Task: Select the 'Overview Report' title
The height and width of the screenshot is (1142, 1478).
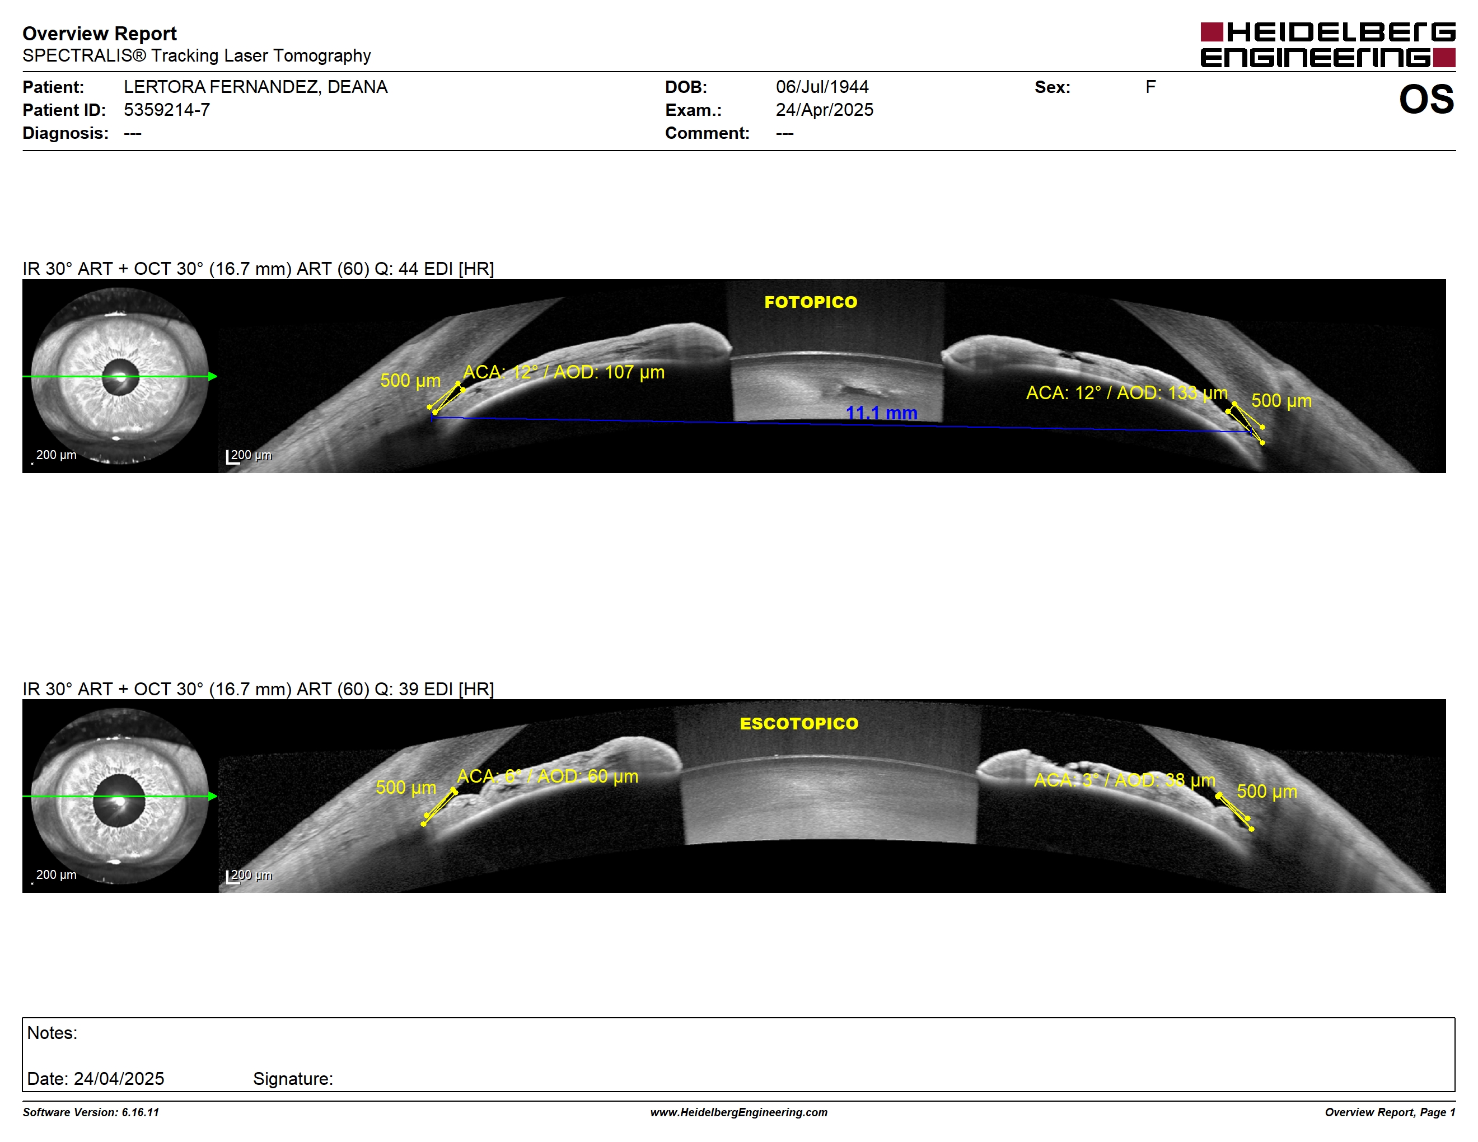Action: click(100, 33)
